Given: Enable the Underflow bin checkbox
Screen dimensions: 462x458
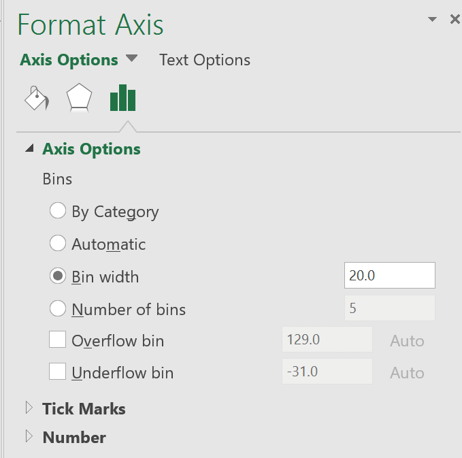Looking at the screenshot, I should pos(58,372).
